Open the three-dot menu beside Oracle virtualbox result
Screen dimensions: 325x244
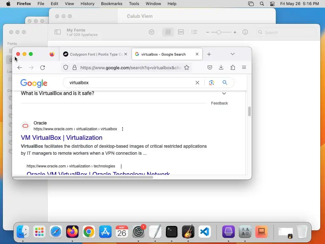point(123,129)
